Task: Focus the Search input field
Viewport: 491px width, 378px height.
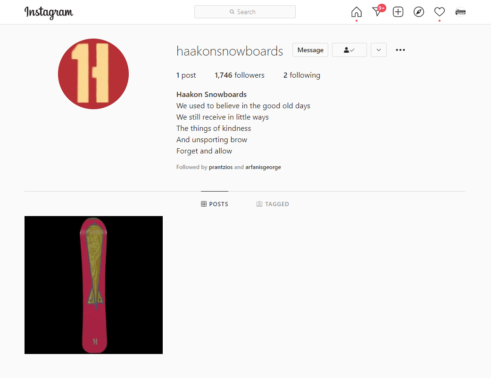Action: 245,12
